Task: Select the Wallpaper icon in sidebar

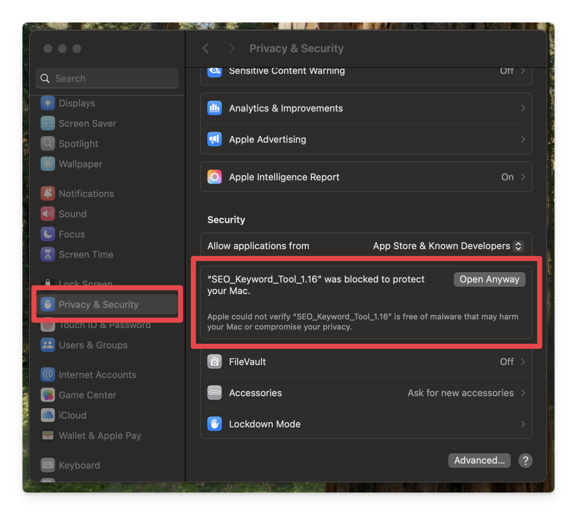Action: pyautogui.click(x=48, y=164)
